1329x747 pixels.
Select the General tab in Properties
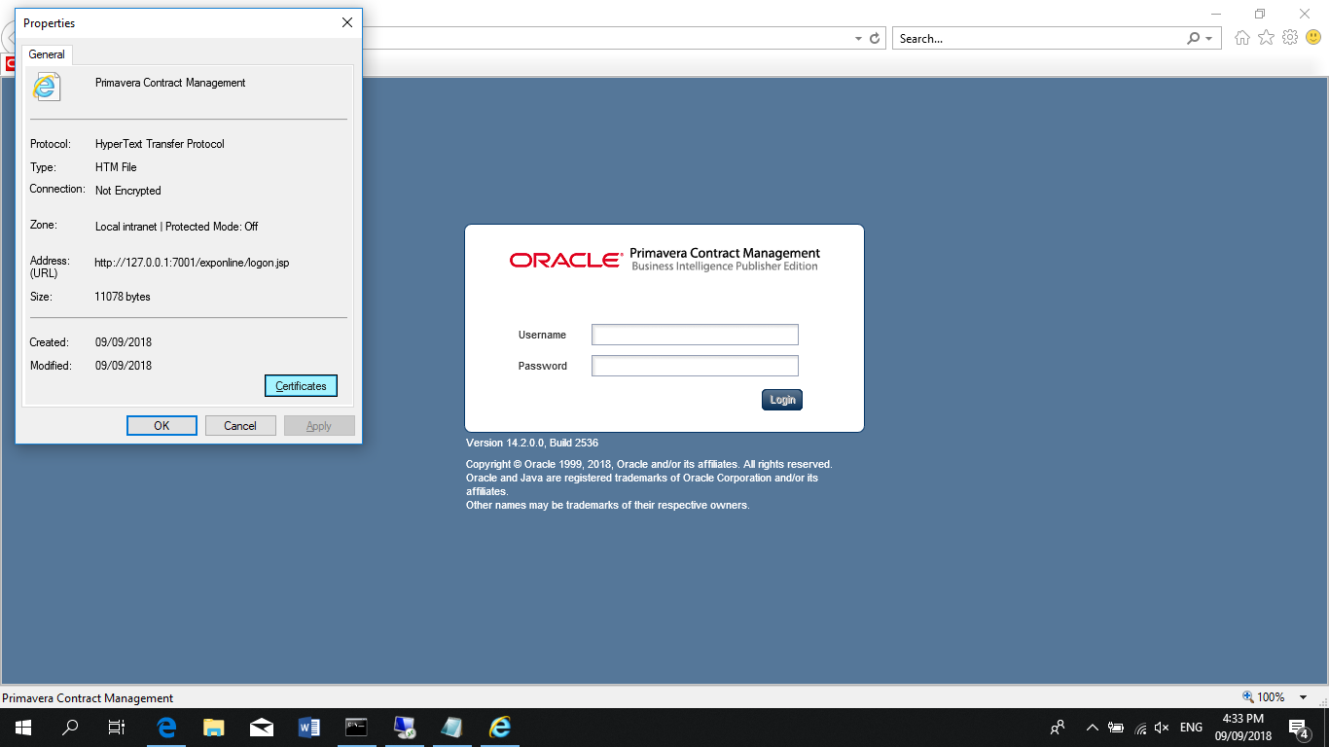(47, 54)
